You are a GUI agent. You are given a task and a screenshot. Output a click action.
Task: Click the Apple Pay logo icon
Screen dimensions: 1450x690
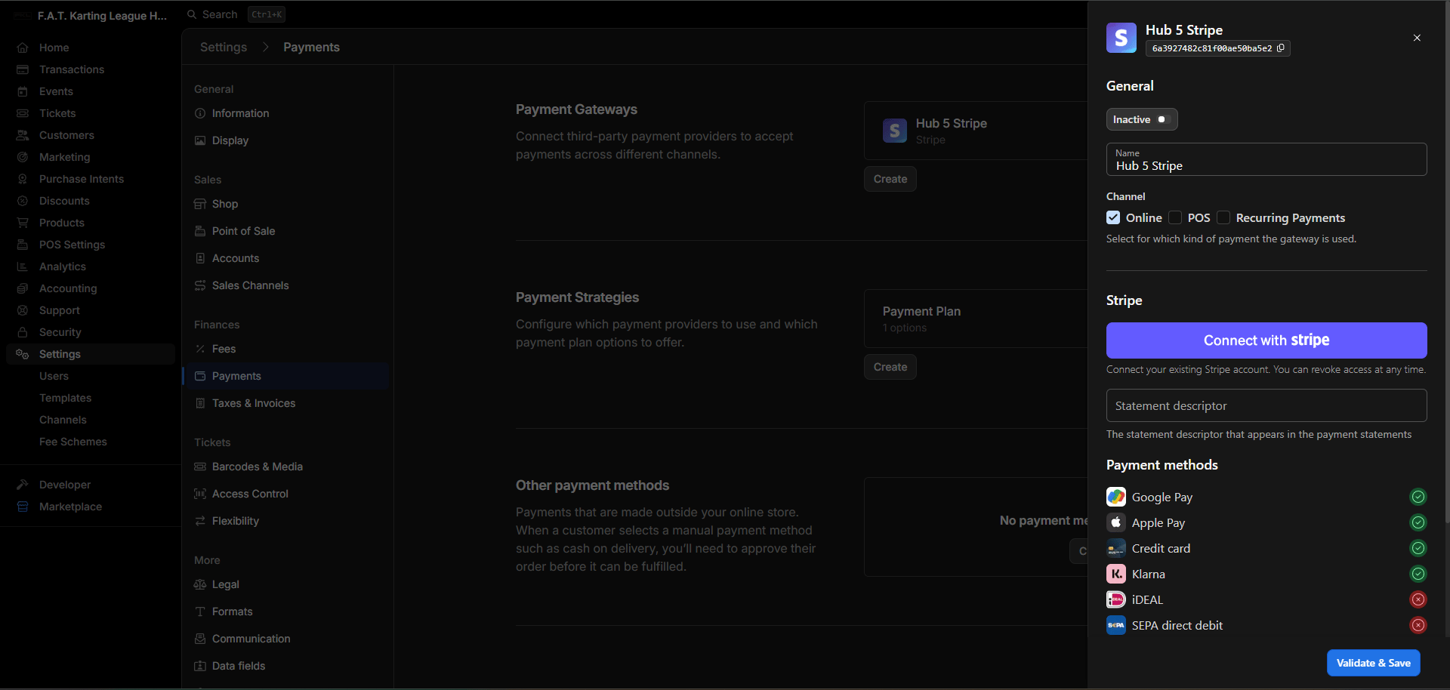click(1116, 522)
